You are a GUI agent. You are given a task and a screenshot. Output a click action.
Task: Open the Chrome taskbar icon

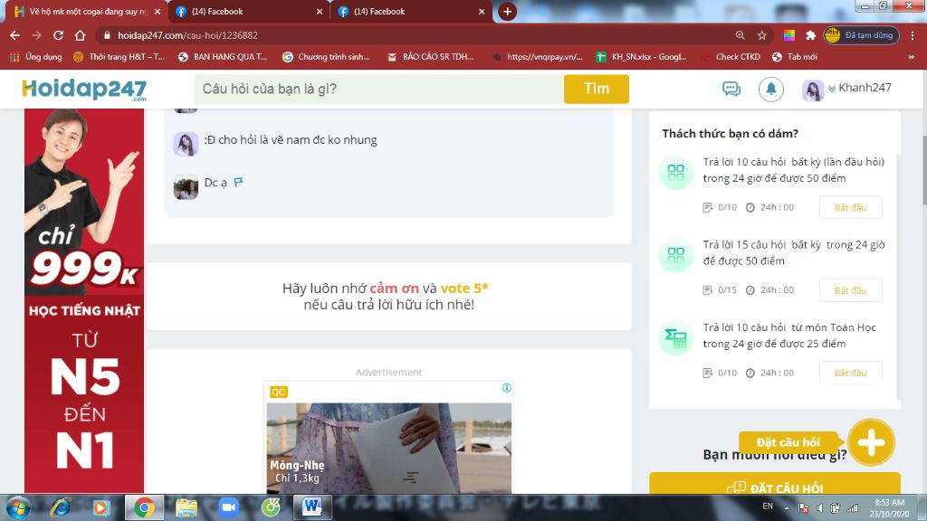pos(144,508)
